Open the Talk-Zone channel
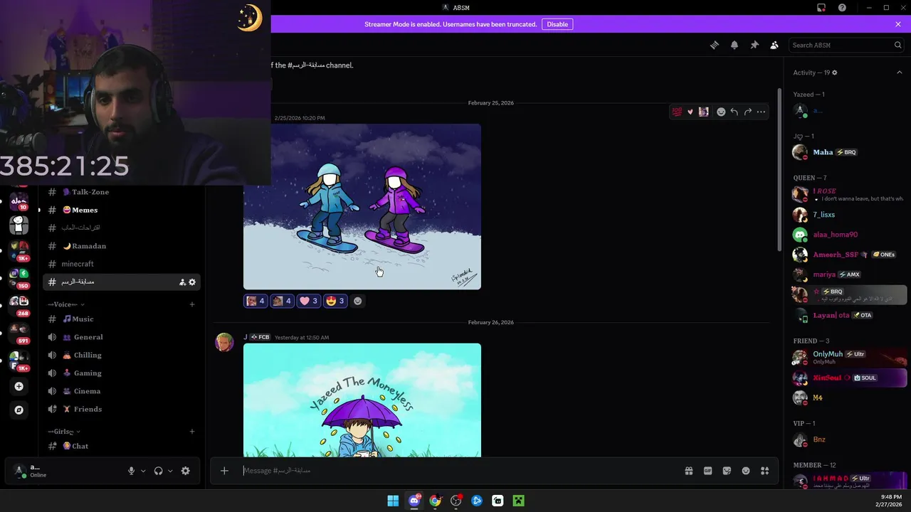The width and height of the screenshot is (911, 512). click(x=121, y=192)
